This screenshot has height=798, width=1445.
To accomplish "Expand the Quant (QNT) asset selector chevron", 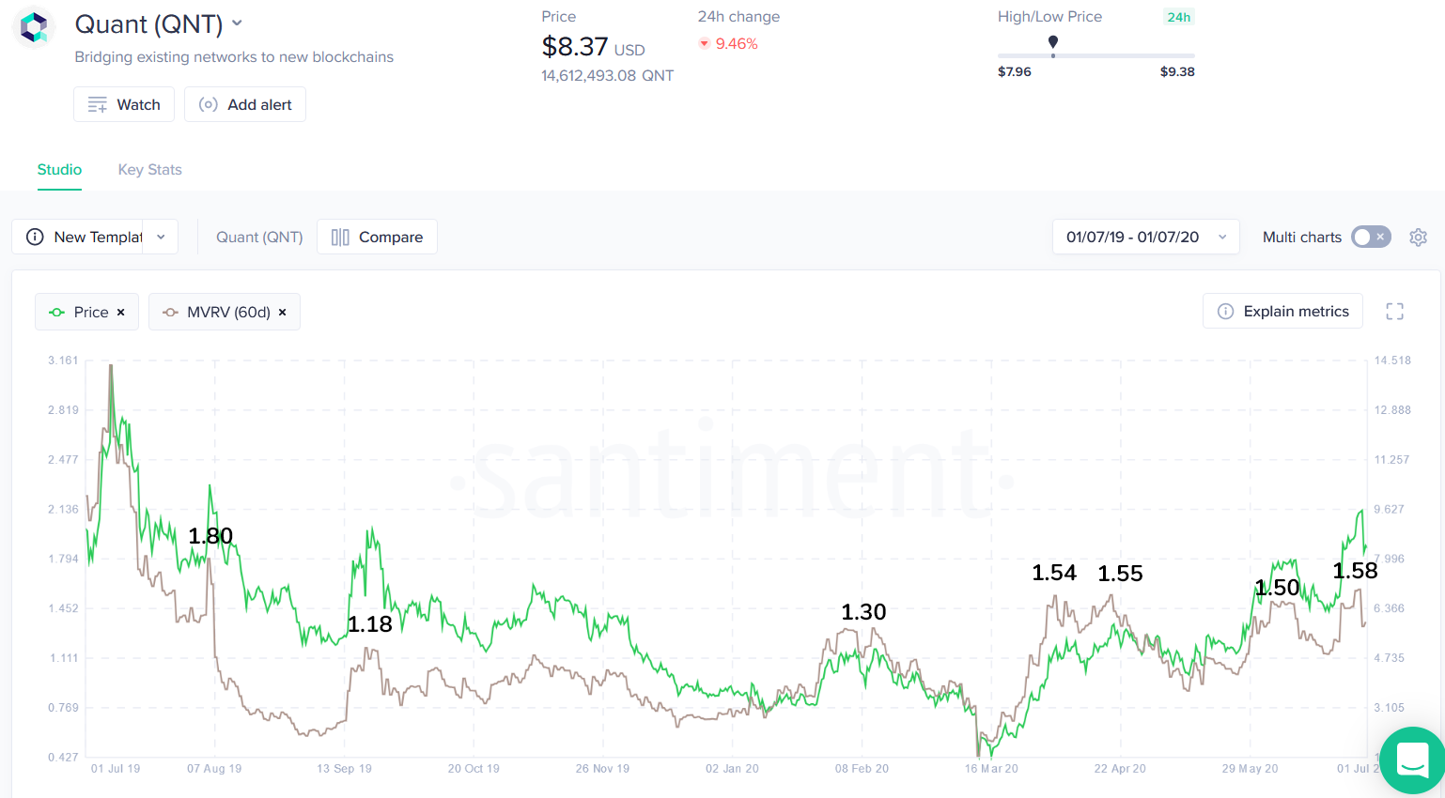I will click(x=237, y=23).
